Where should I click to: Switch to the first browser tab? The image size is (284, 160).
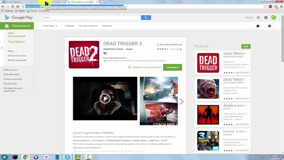click(x=17, y=2)
